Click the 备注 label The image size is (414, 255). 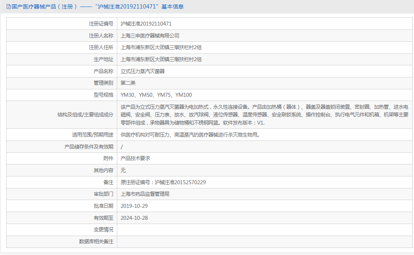[x=108, y=182]
